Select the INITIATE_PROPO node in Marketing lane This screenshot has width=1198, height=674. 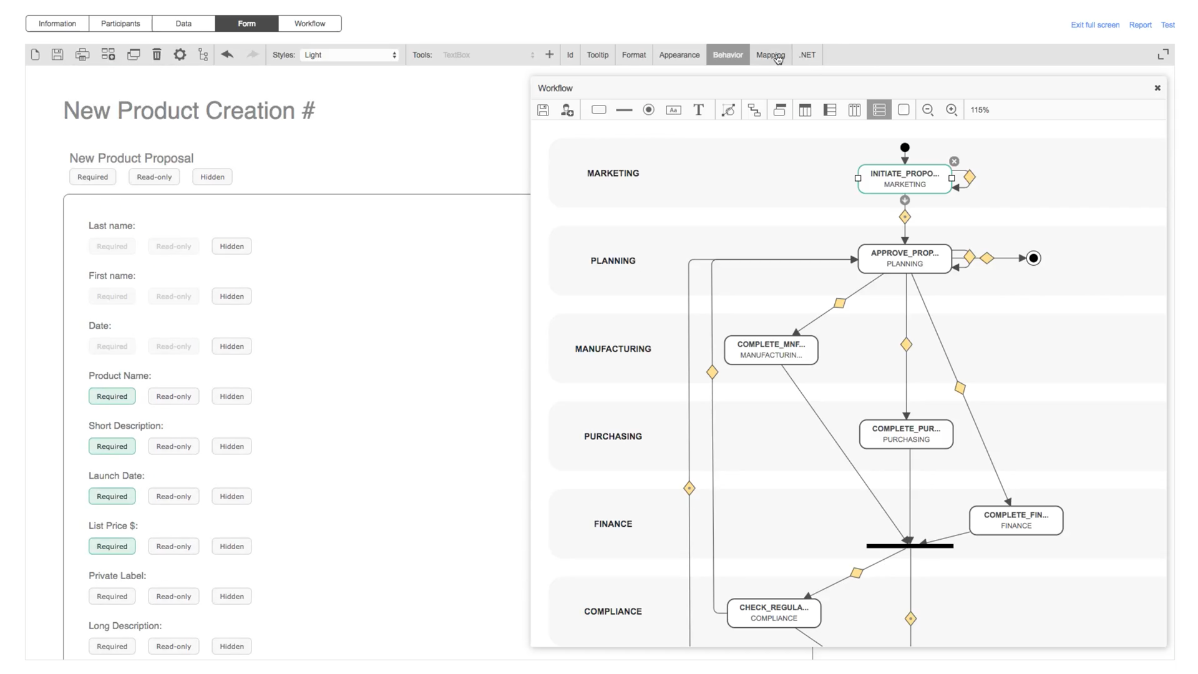tap(904, 178)
